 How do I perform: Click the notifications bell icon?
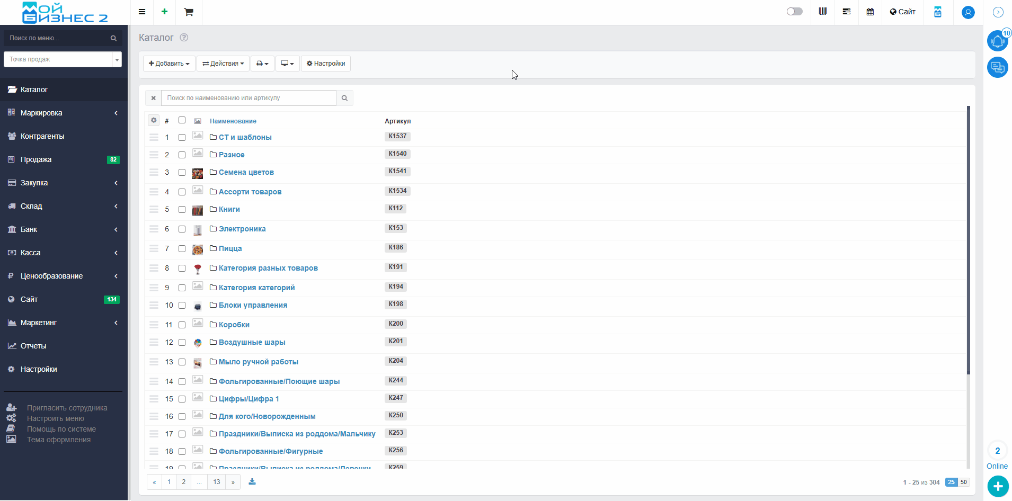997,41
